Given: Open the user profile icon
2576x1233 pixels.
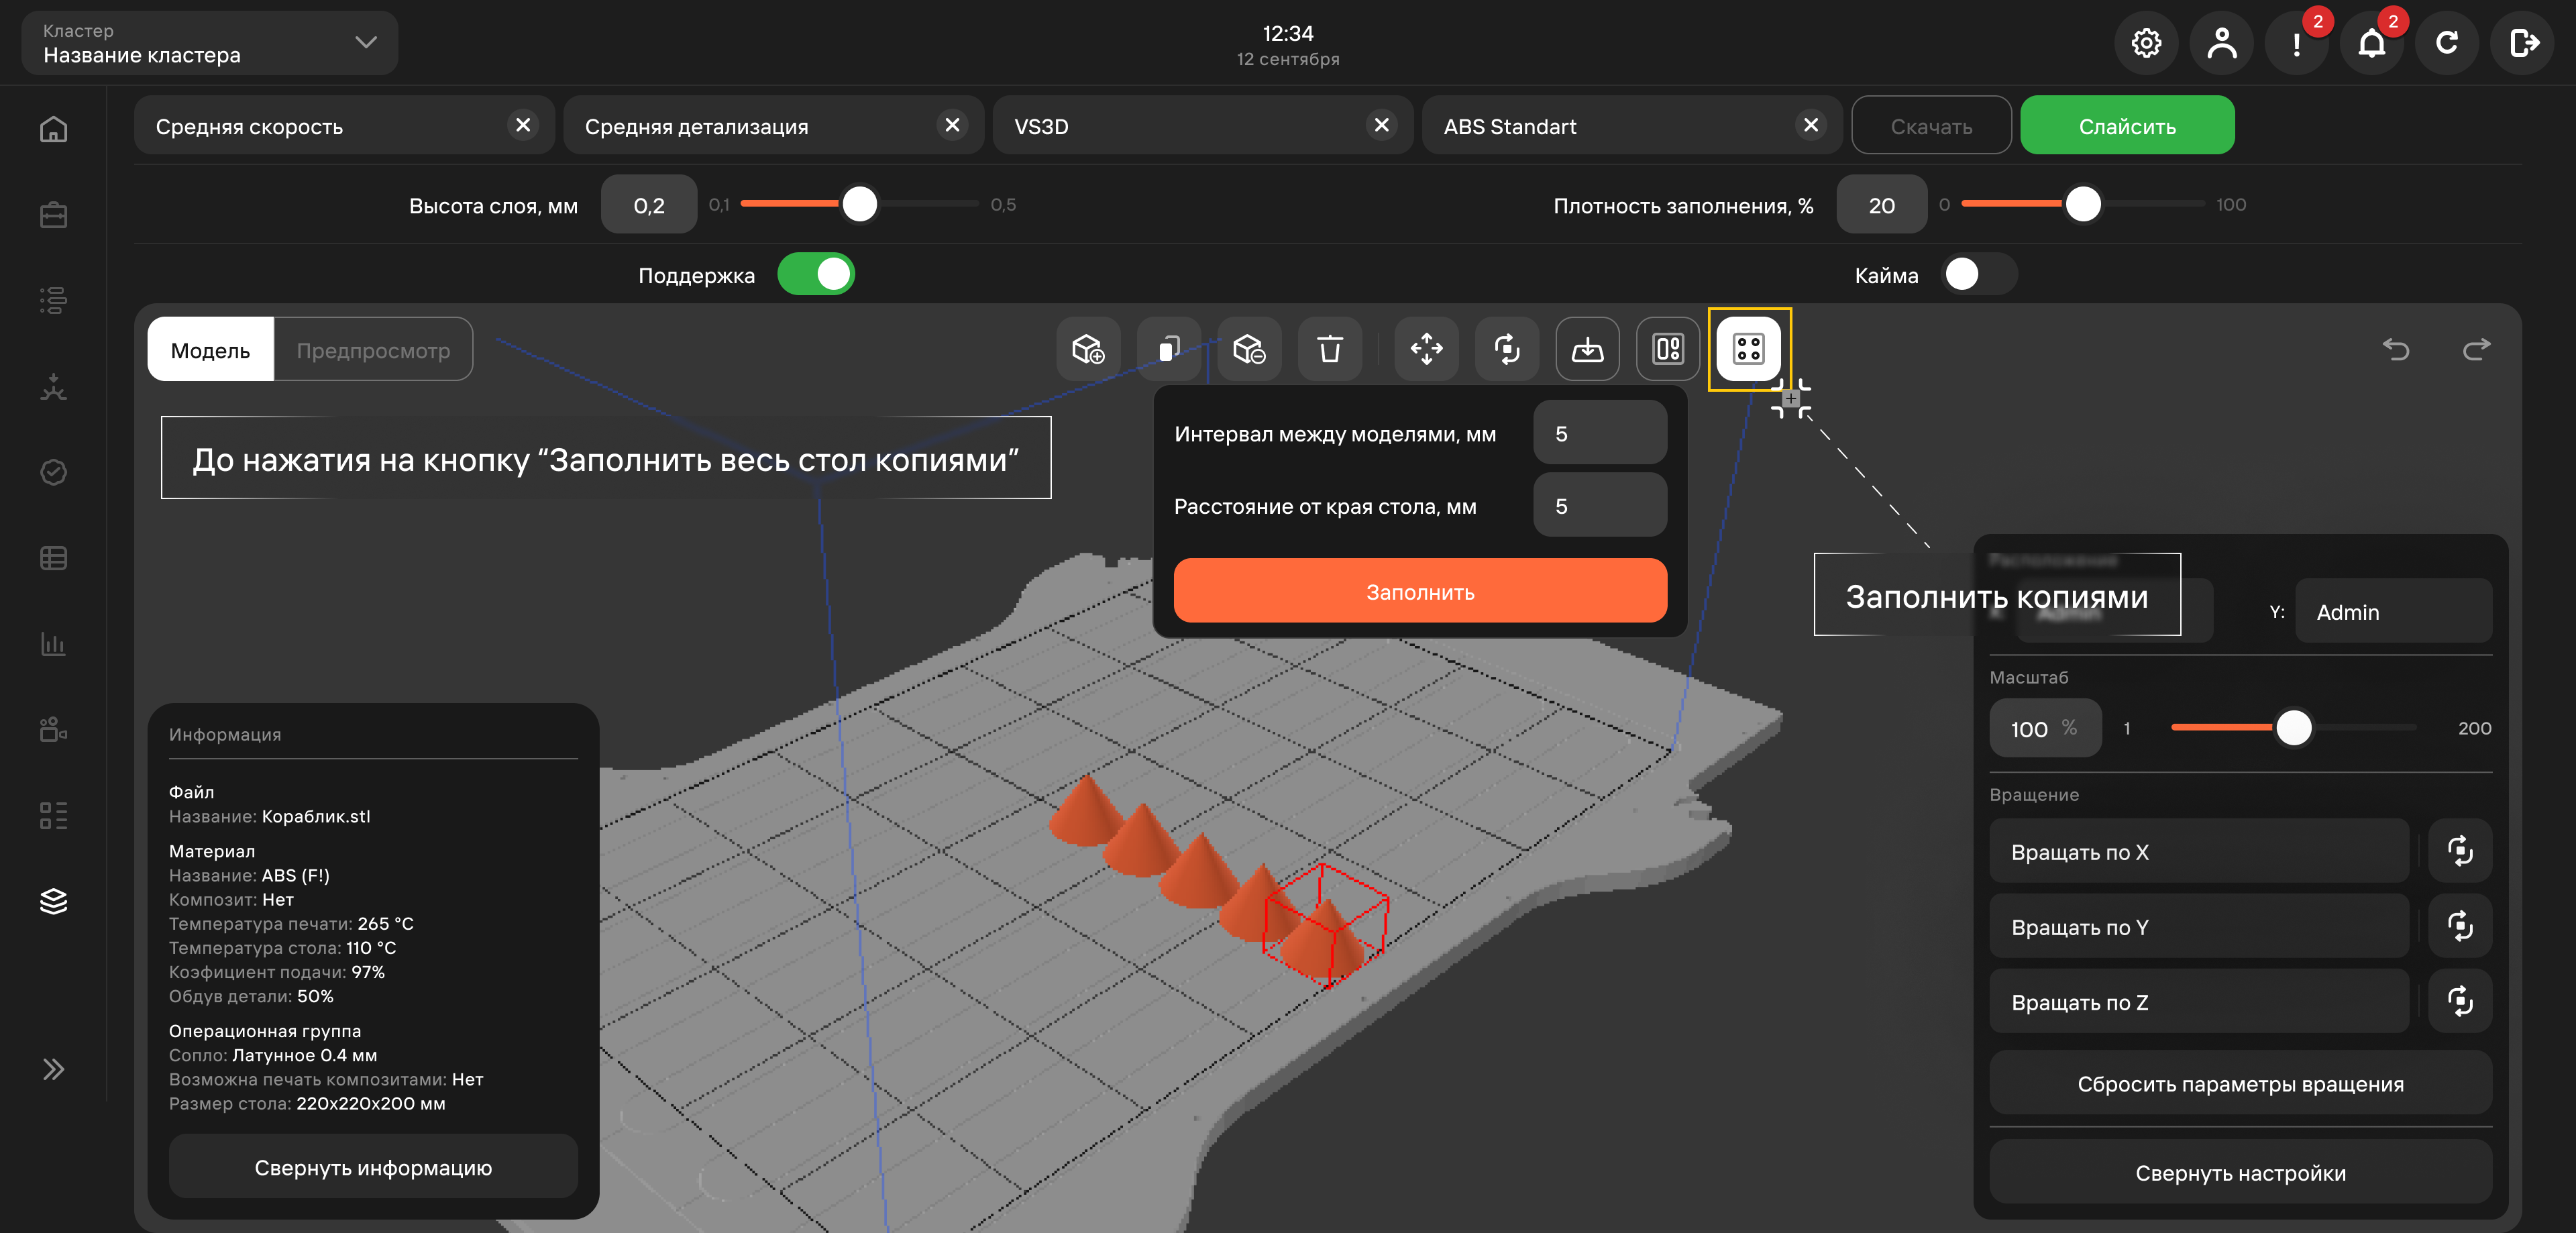Looking at the screenshot, I should pos(2221,43).
